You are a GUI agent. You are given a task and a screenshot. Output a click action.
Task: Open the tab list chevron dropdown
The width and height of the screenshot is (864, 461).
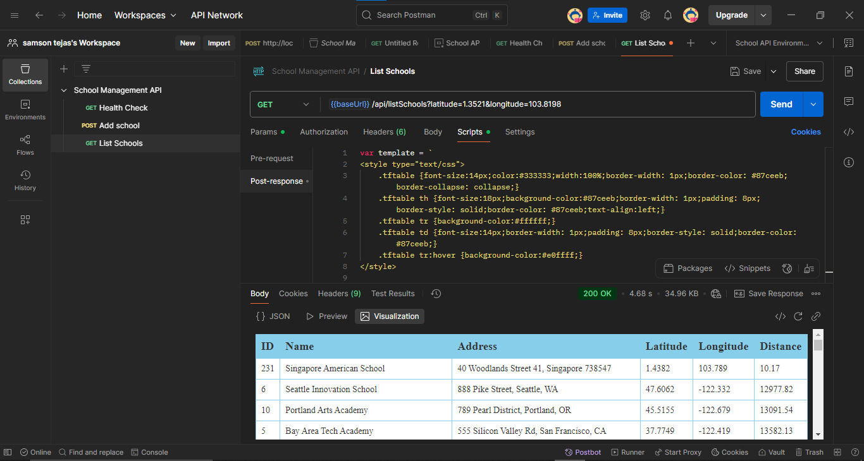click(x=713, y=43)
